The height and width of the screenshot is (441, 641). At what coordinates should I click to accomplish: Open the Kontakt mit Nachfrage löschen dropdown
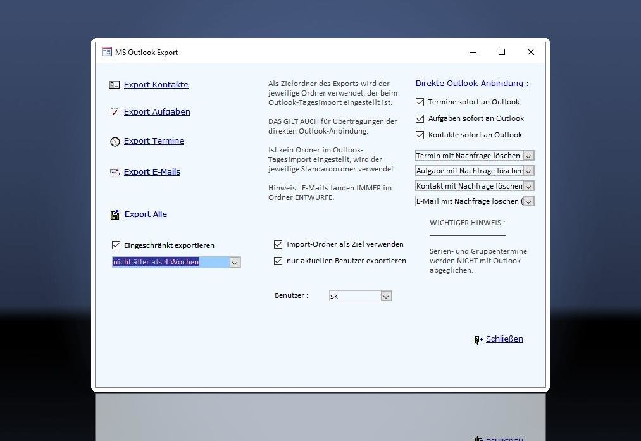point(528,187)
